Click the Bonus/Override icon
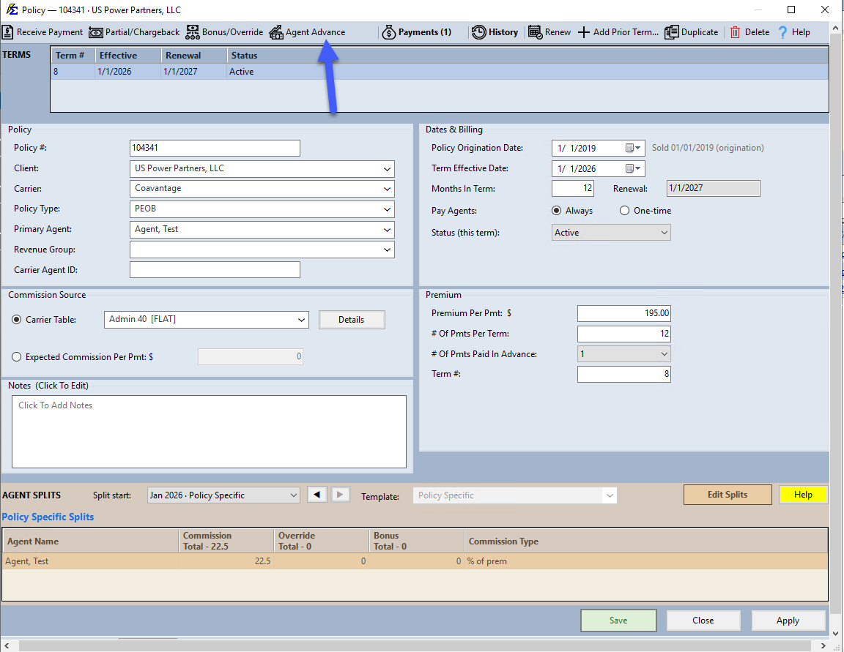844x652 pixels. coord(192,32)
